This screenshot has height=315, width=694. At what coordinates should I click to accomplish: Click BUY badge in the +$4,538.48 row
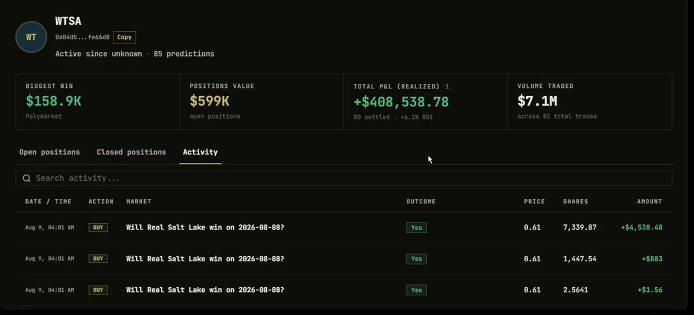(98, 228)
